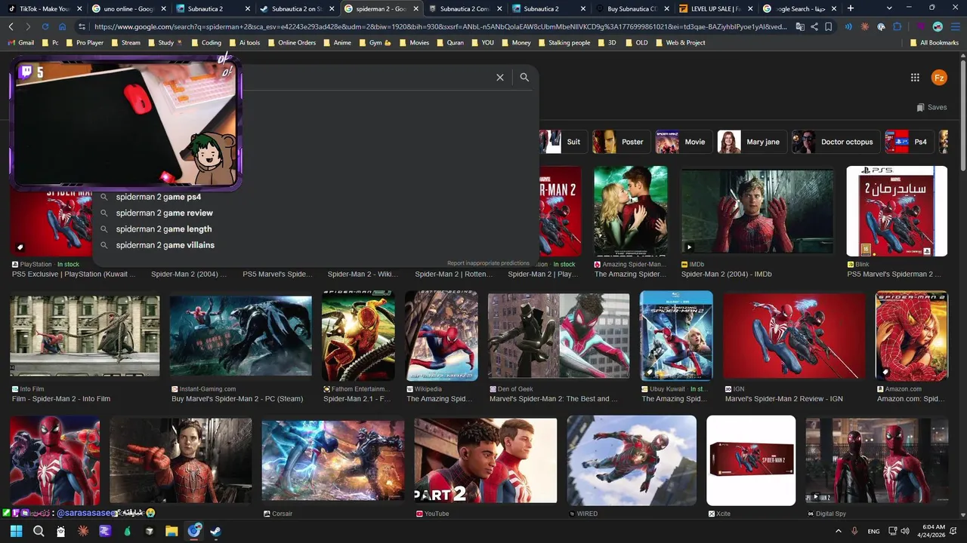
Task: Click Amazon.com Spid... result link
Action: (910, 399)
